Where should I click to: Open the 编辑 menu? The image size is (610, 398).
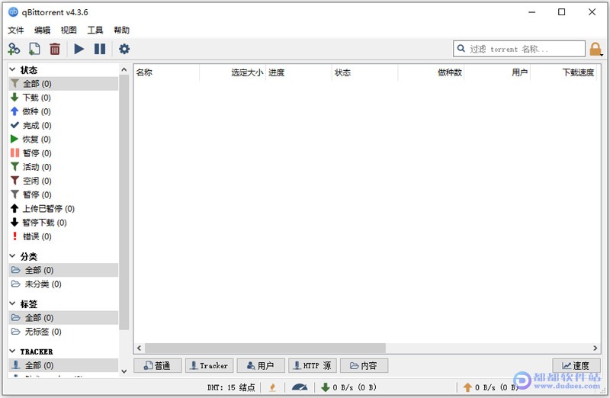(42, 30)
